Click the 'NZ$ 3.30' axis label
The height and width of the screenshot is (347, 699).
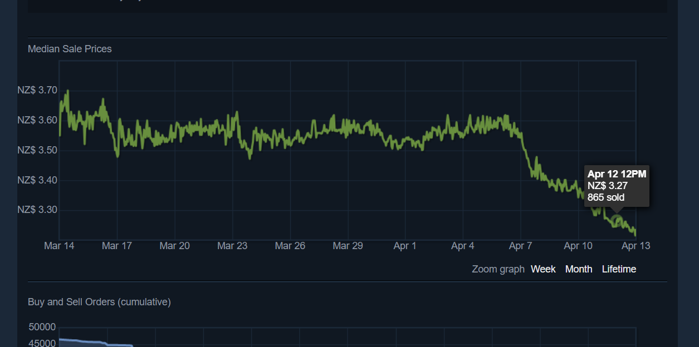[x=37, y=210]
